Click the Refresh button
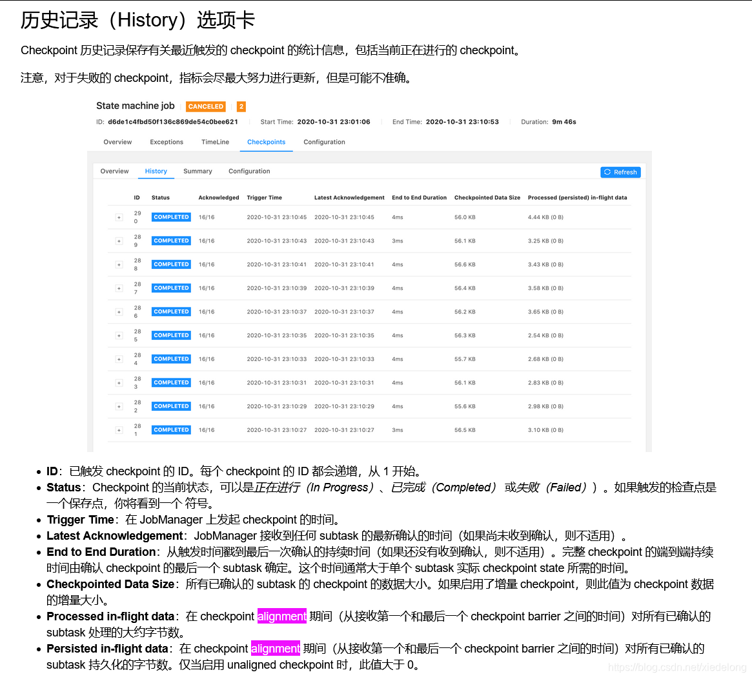752x679 pixels. pos(620,172)
